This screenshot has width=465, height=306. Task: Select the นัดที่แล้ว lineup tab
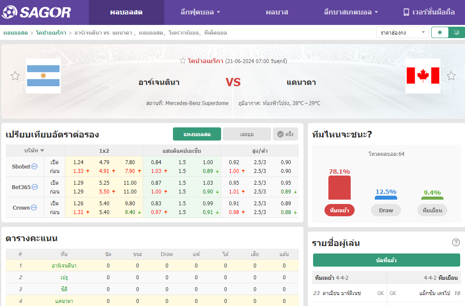(x=387, y=260)
